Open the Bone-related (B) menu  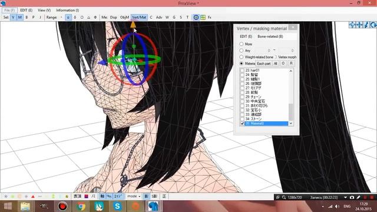(270, 37)
